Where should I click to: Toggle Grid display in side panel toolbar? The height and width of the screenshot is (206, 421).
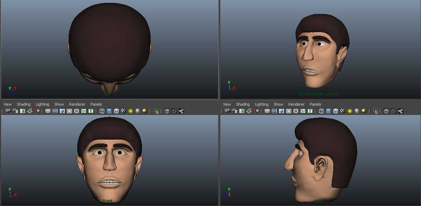tap(267, 111)
